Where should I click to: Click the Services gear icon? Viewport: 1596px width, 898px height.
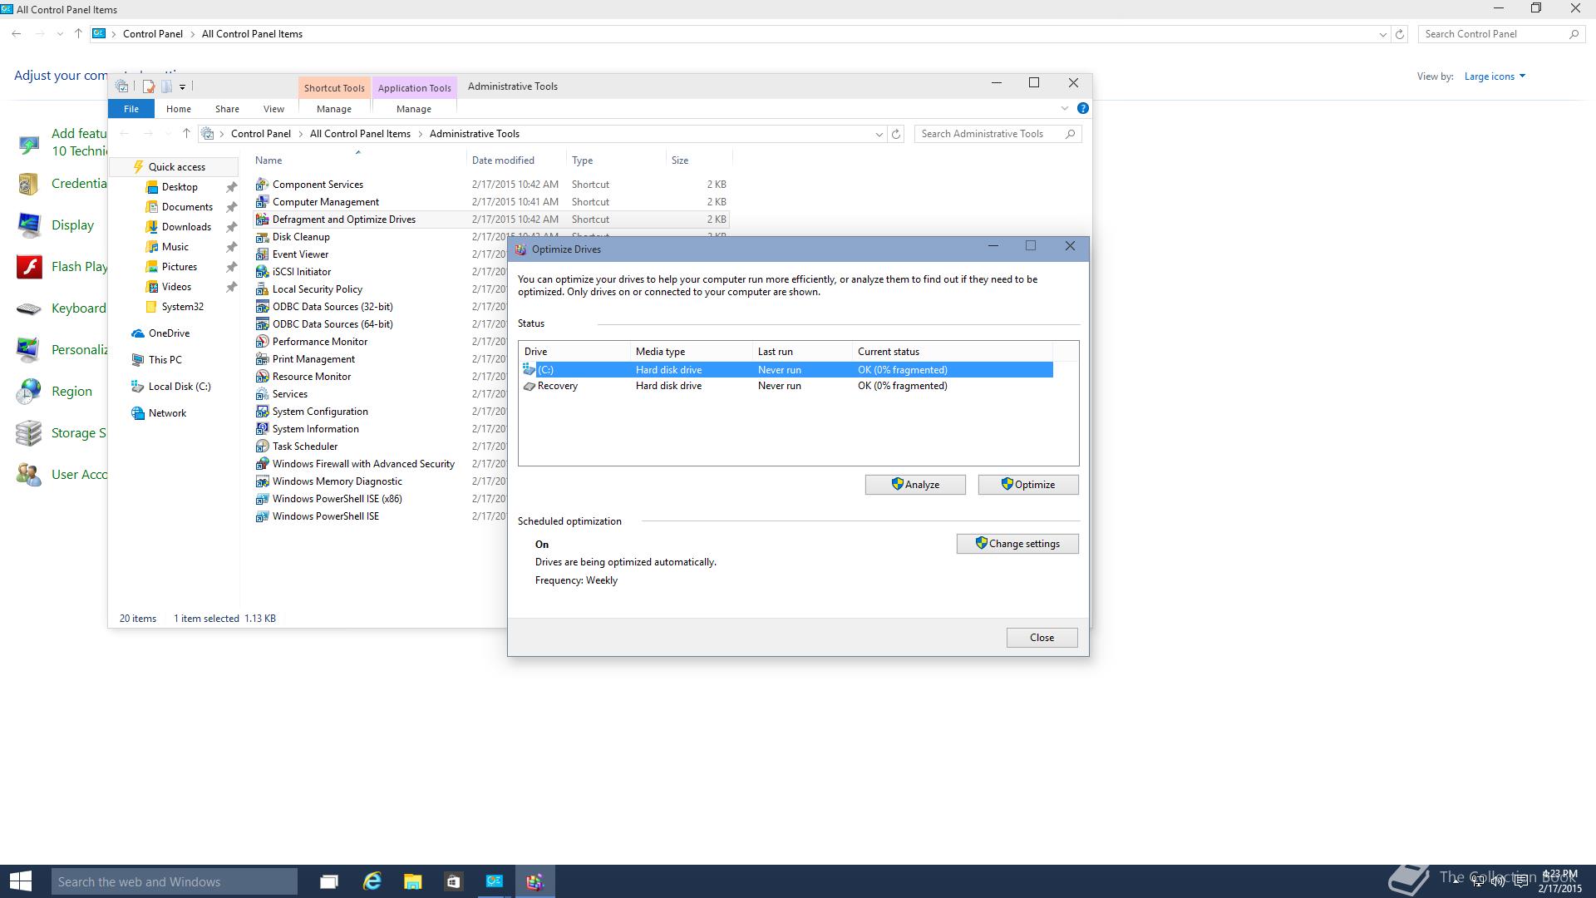click(262, 394)
